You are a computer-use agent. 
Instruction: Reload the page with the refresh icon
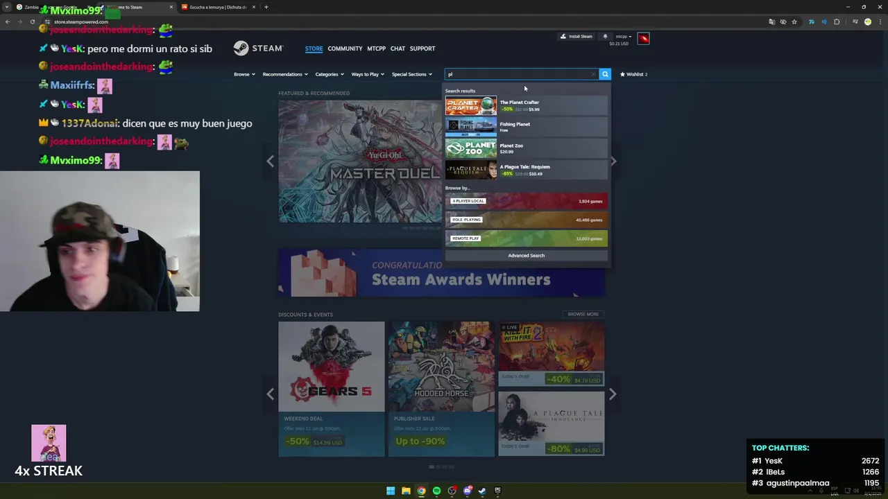pyautogui.click(x=32, y=21)
